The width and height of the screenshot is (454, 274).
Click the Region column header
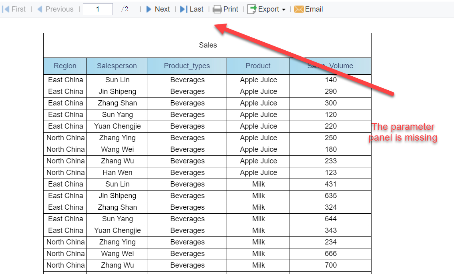pyautogui.click(x=65, y=66)
